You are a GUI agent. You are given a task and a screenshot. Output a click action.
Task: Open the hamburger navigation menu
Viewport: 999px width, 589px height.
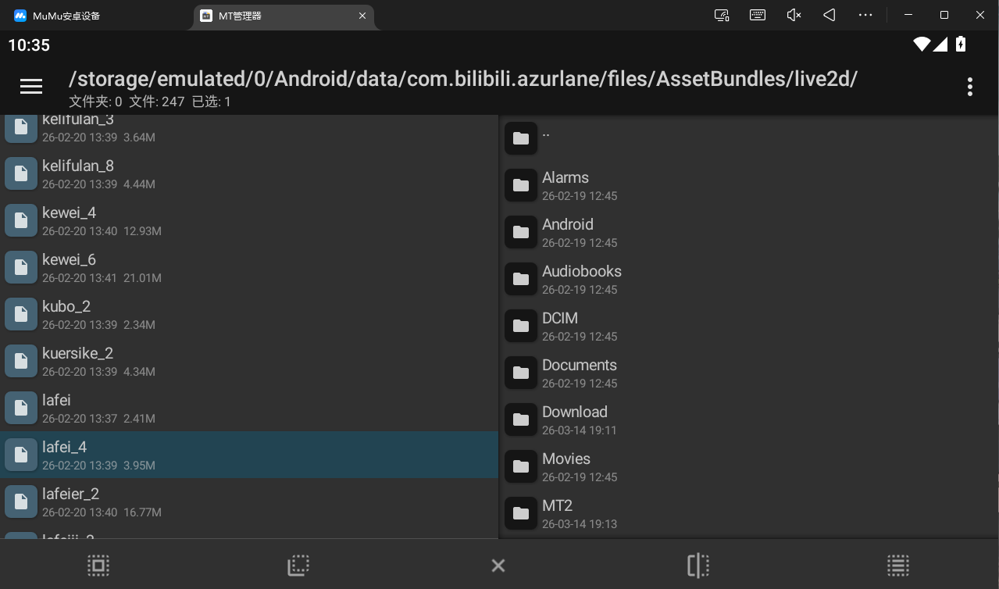tap(31, 87)
